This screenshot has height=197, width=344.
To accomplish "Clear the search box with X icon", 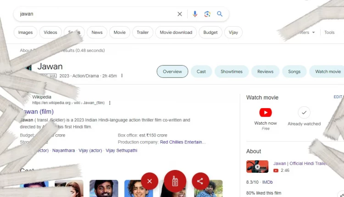I will (179, 14).
